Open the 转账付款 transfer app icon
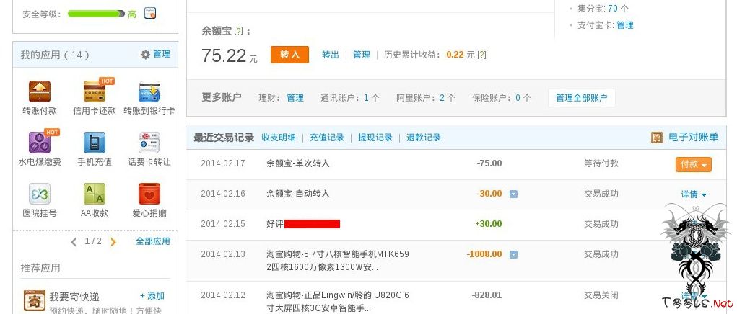Screen dimensions: 737x314 pyautogui.click(x=39, y=92)
